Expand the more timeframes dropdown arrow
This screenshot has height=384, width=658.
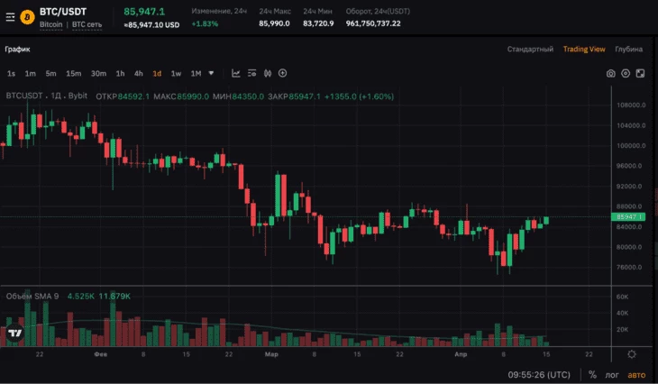coord(211,73)
